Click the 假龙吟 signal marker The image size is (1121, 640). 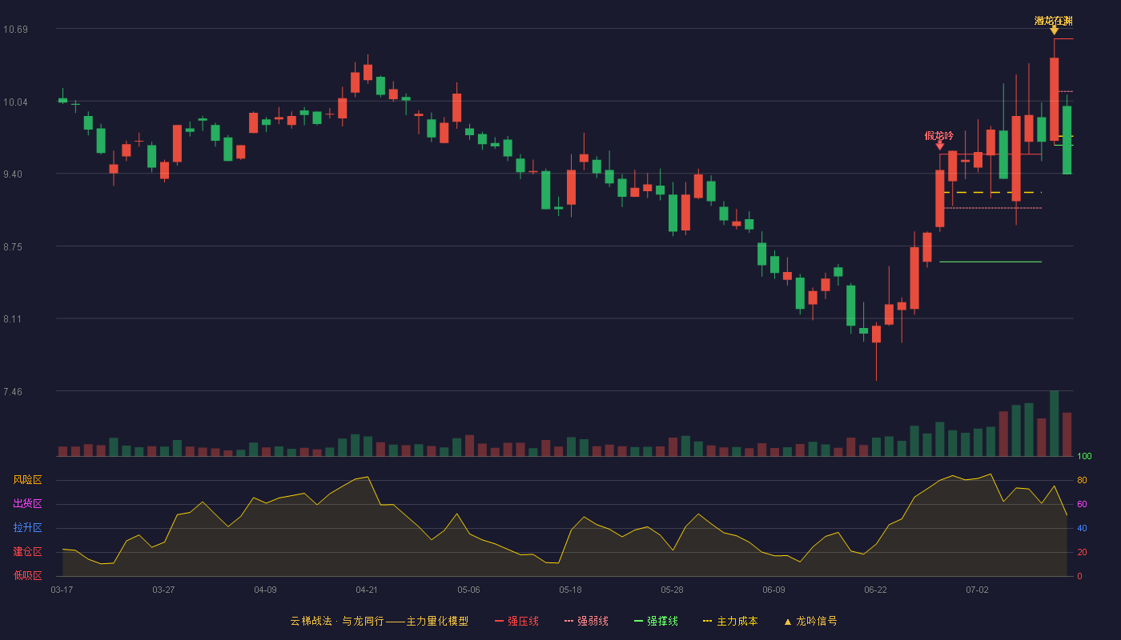[939, 139]
